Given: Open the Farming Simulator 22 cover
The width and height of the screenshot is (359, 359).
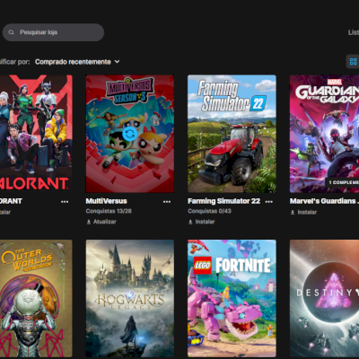Looking at the screenshot, I should click(232, 134).
